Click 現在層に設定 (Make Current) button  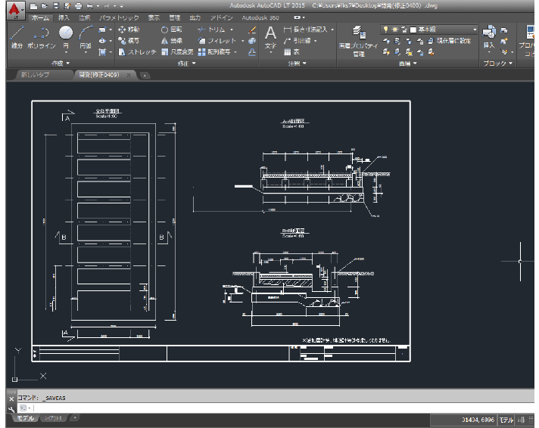coord(449,41)
